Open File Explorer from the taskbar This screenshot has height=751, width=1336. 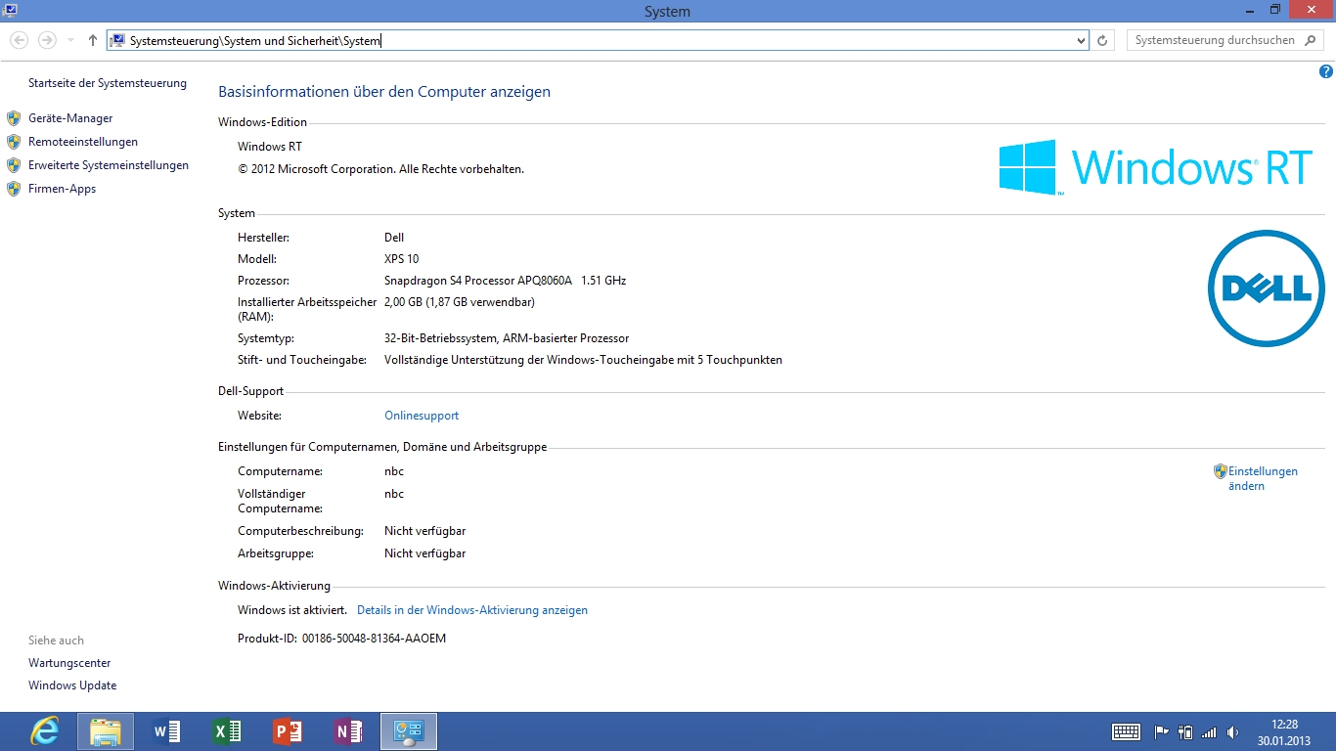coord(106,731)
